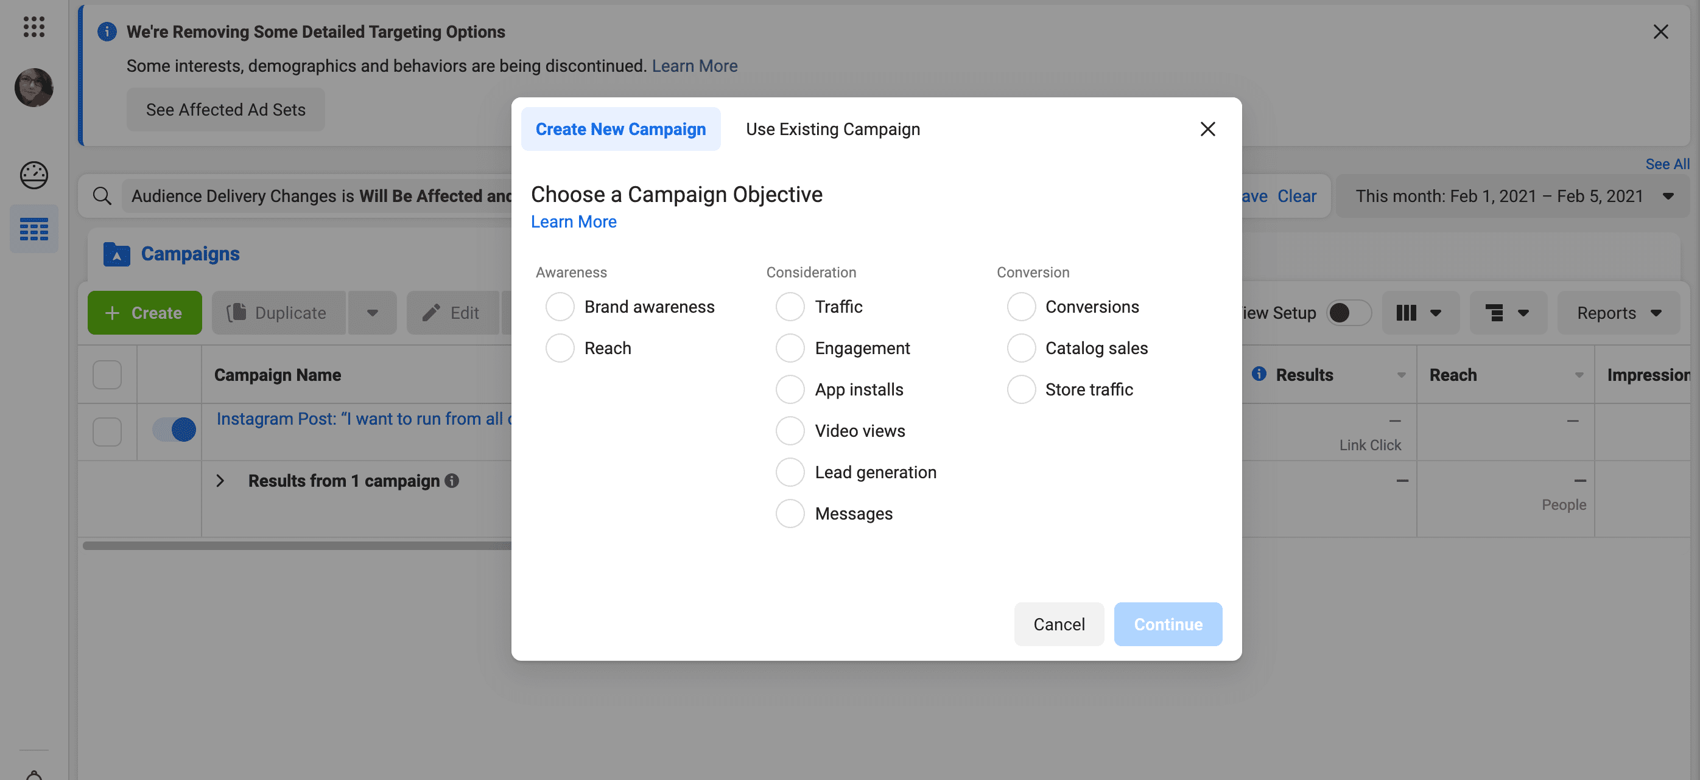The height and width of the screenshot is (780, 1700).
Task: Select the Brand awareness radio button
Action: click(x=560, y=307)
